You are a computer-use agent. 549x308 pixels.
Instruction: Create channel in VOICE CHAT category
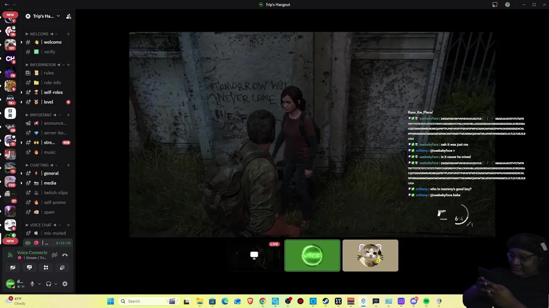(68, 225)
